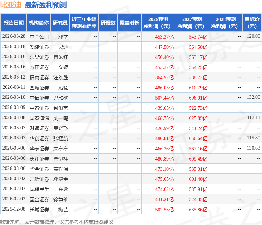This screenshot has width=262, height=225.
Task: Click the 覆盖时长 column header
Action: (129, 23)
